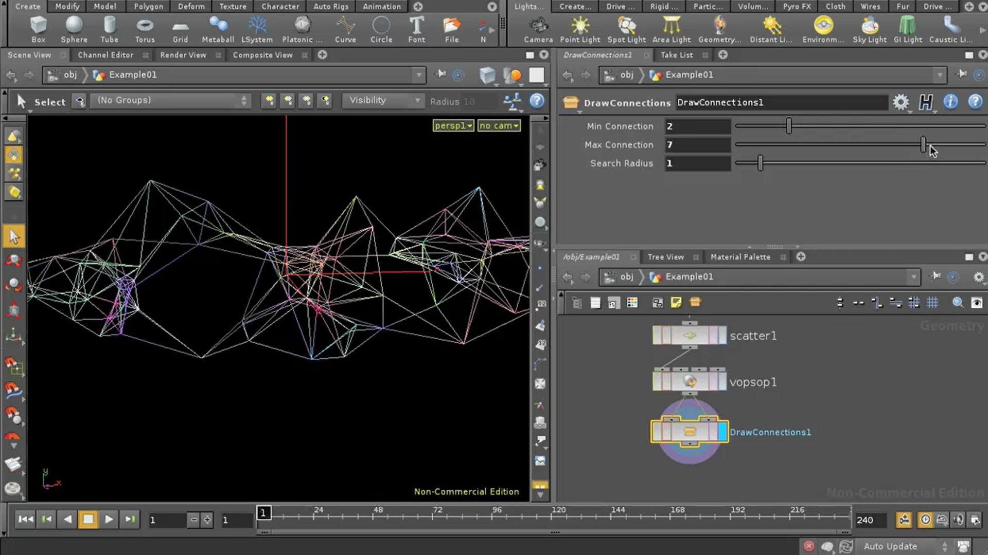988x555 pixels.
Task: Click the Search Radius slider handle
Action: point(760,163)
